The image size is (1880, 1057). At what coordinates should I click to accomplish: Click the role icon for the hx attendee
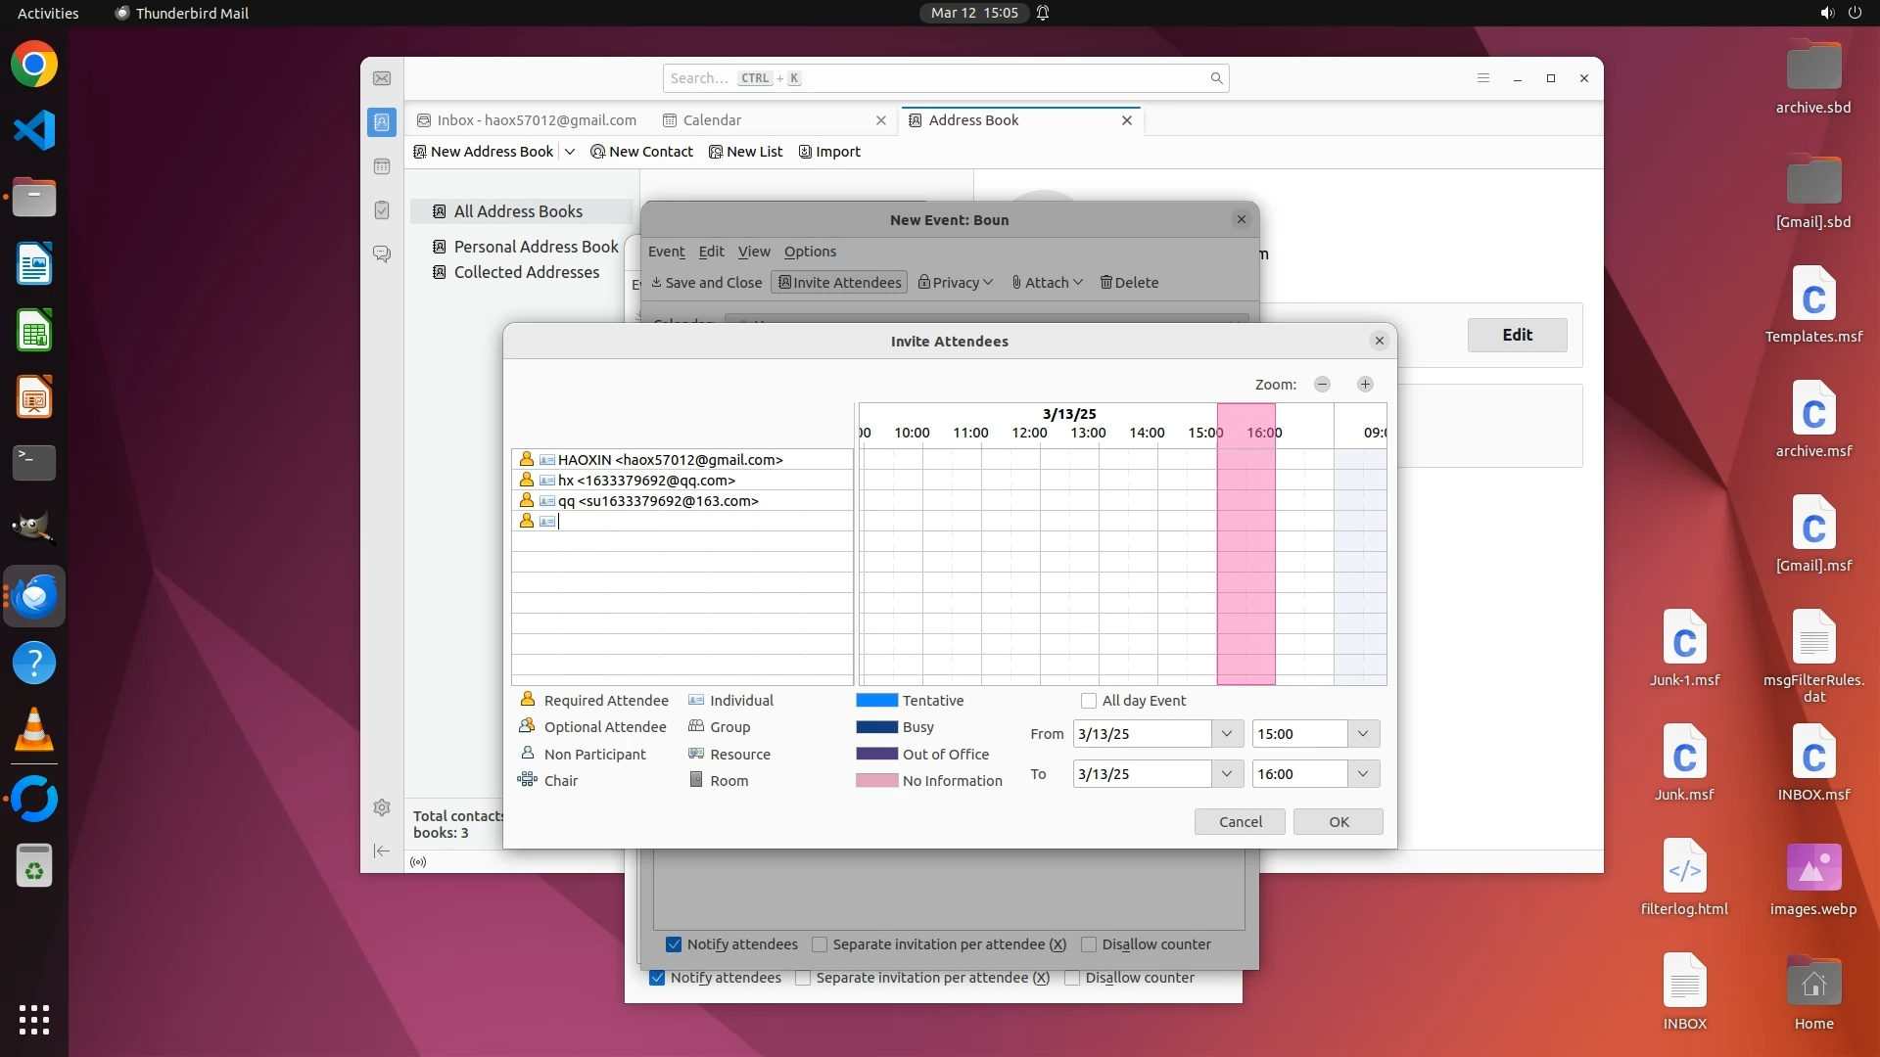click(x=527, y=480)
